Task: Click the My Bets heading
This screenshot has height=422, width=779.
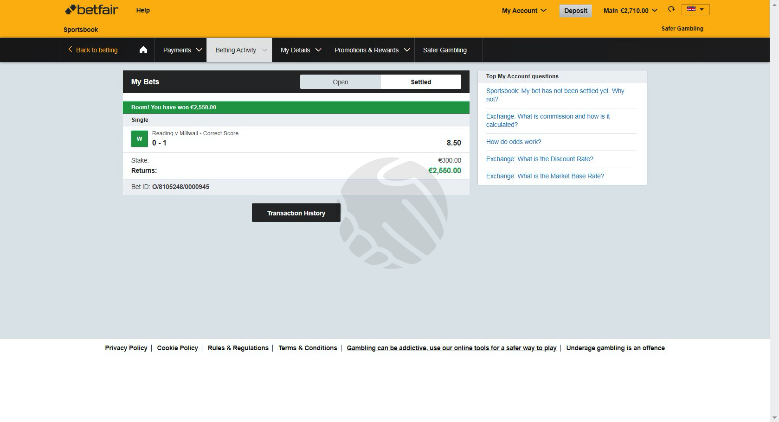Action: pyautogui.click(x=145, y=82)
